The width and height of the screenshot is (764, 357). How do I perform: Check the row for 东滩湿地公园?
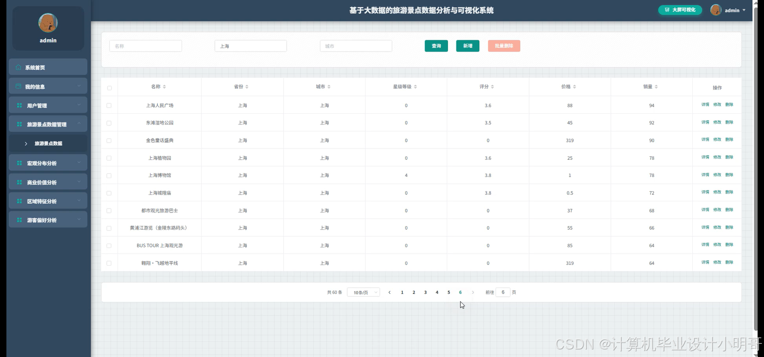click(109, 123)
